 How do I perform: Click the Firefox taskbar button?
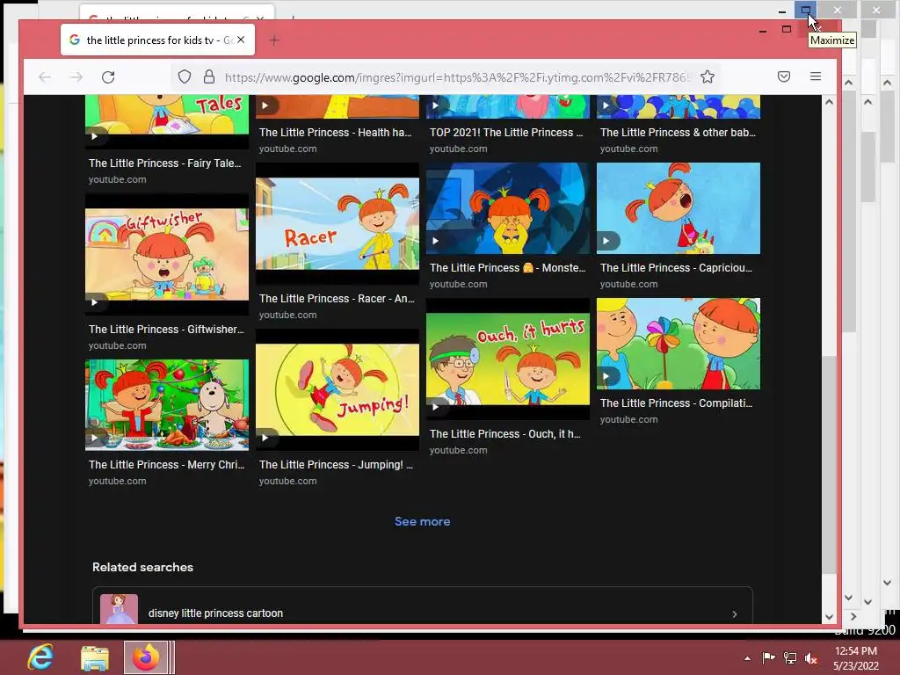[147, 657]
